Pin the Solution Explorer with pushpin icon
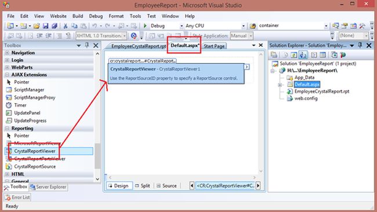The width and height of the screenshot is (377, 212). [360, 45]
